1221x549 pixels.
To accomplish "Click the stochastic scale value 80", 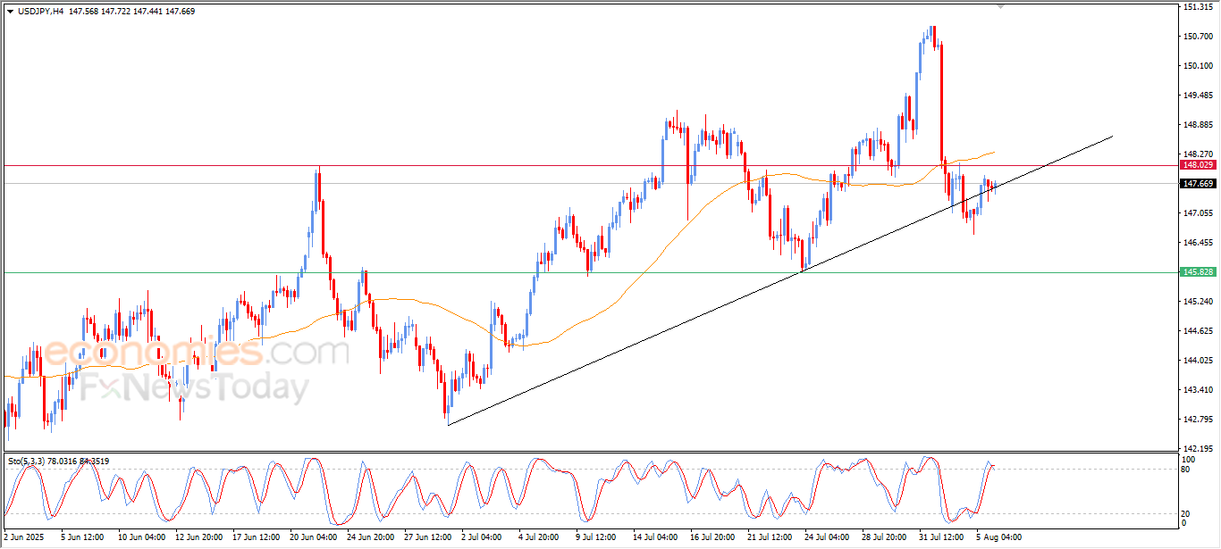I will 1186,469.
